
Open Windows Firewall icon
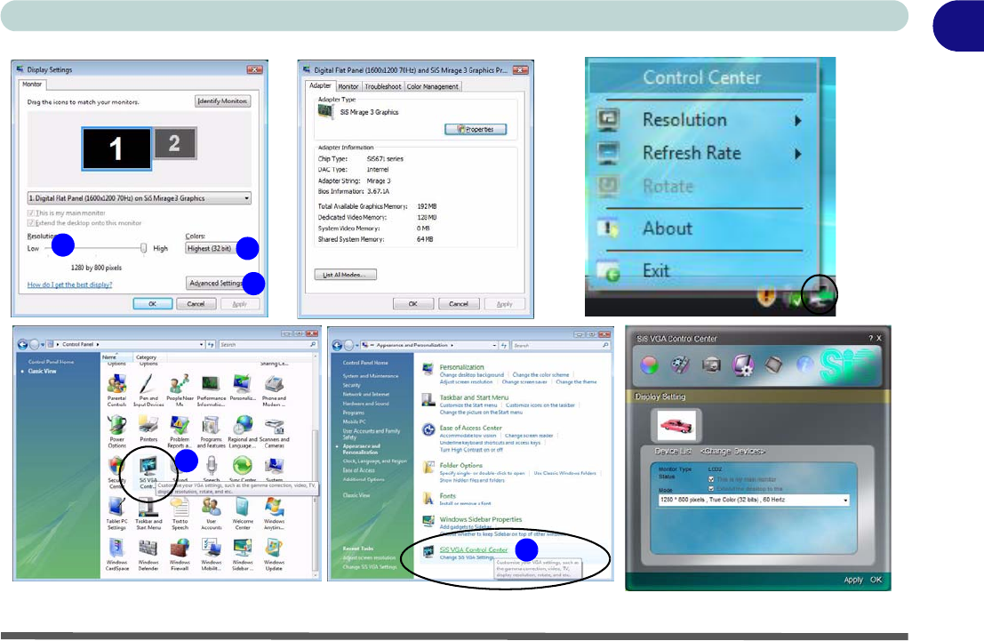pos(180,555)
